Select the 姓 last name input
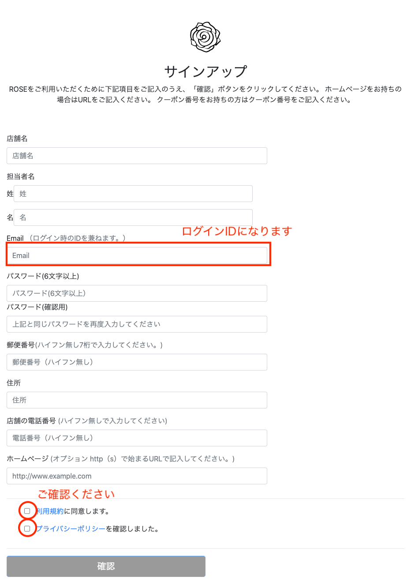Viewport: 411px width, 584px height. point(133,194)
